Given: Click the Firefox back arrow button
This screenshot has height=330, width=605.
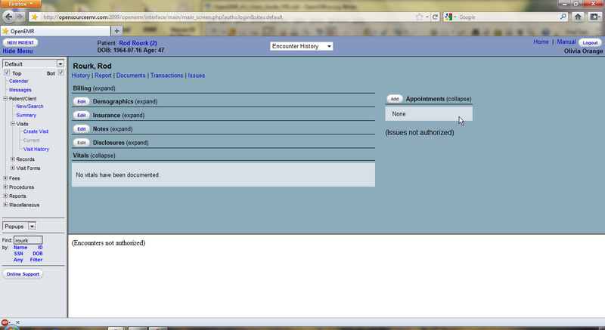Looking at the screenshot, I should 13,17.
